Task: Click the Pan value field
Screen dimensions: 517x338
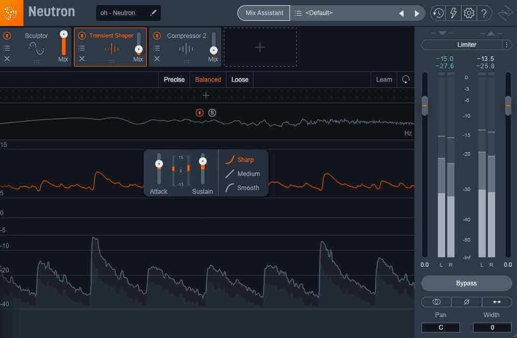Action: coord(440,328)
